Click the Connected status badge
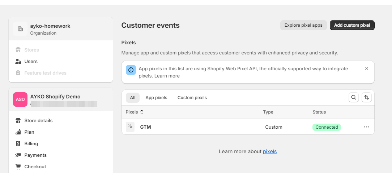The height and width of the screenshot is (173, 392). 327,127
